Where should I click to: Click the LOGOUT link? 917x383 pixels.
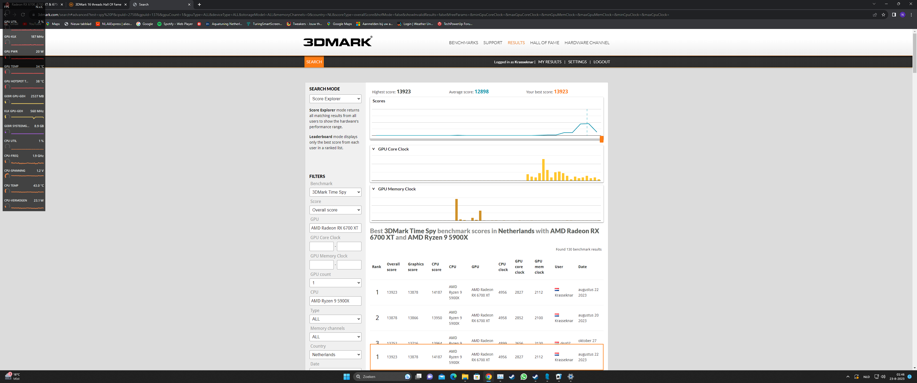(602, 62)
